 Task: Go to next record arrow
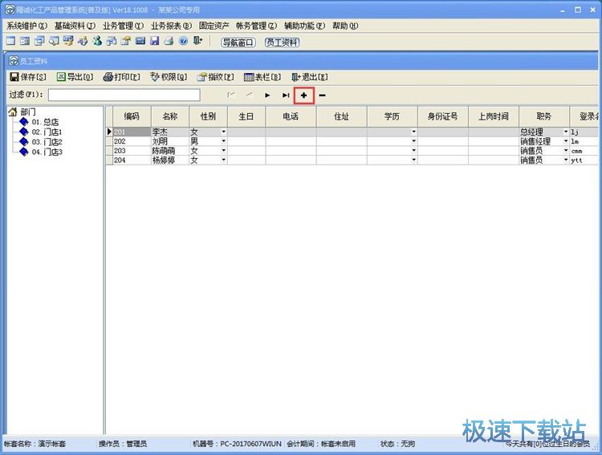coord(267,95)
